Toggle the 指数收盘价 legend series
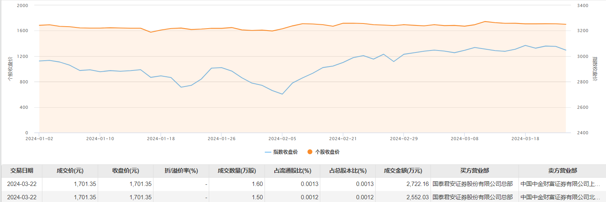This screenshot has width=606, height=202. tap(281, 152)
